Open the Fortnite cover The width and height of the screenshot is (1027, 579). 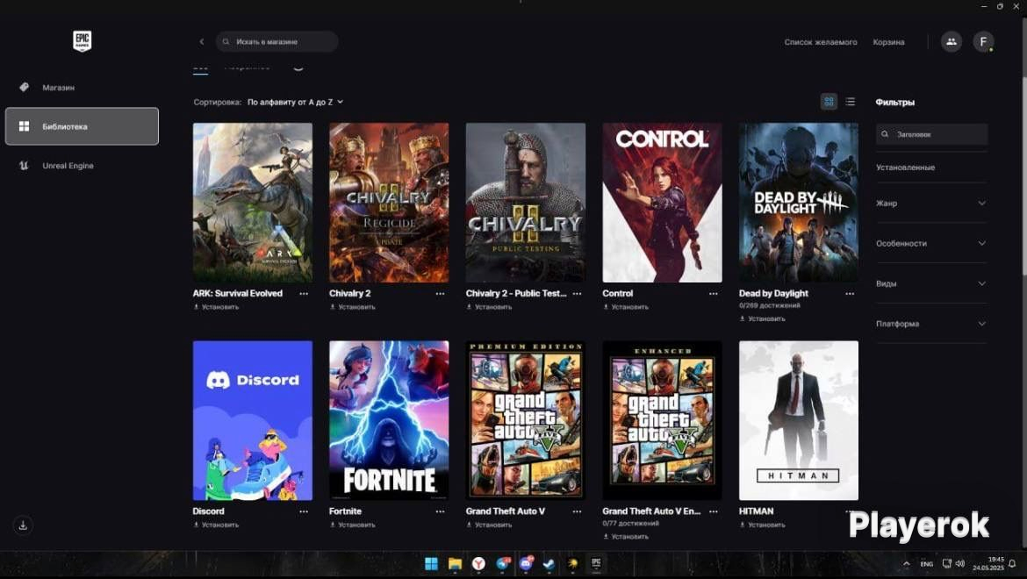coord(389,421)
